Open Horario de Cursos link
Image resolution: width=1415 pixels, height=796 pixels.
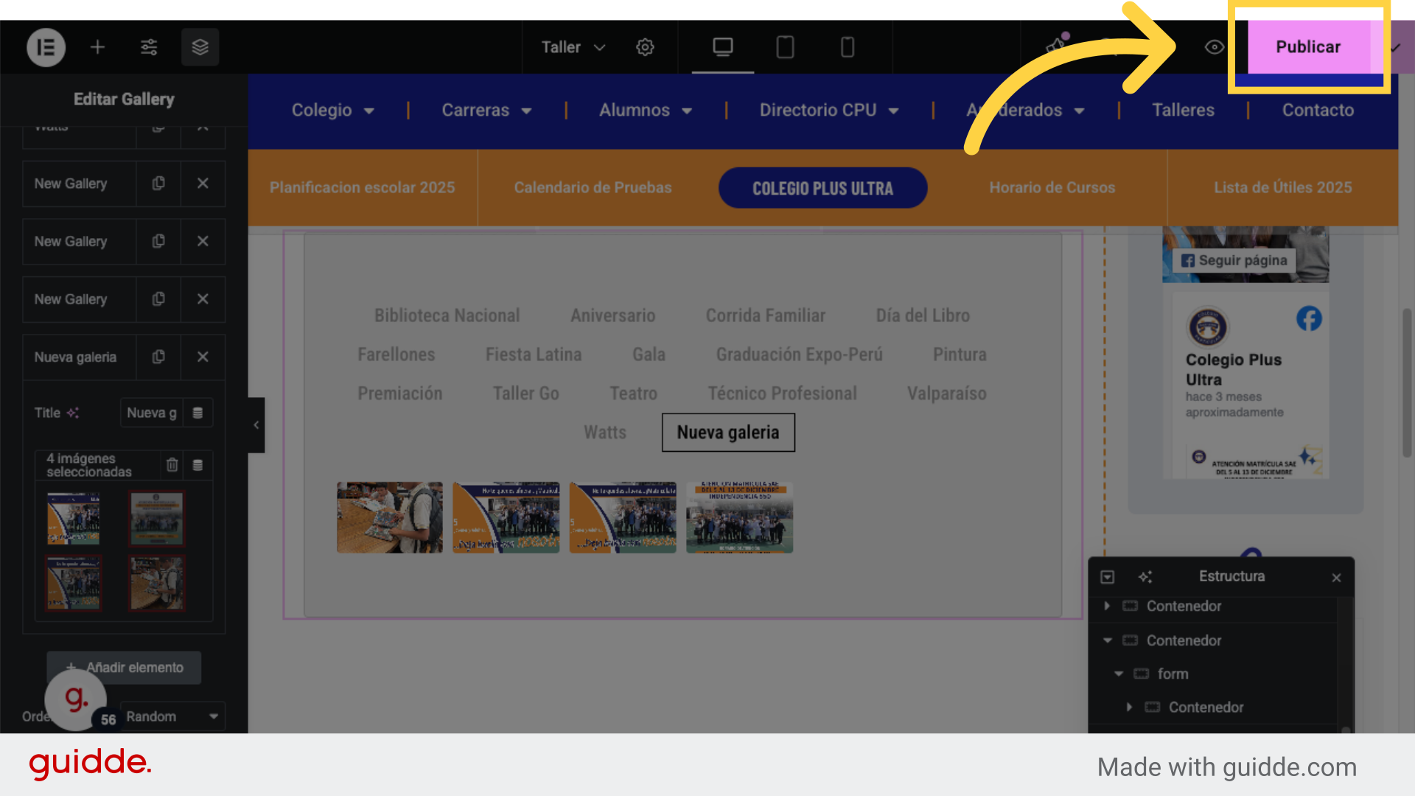click(1052, 187)
